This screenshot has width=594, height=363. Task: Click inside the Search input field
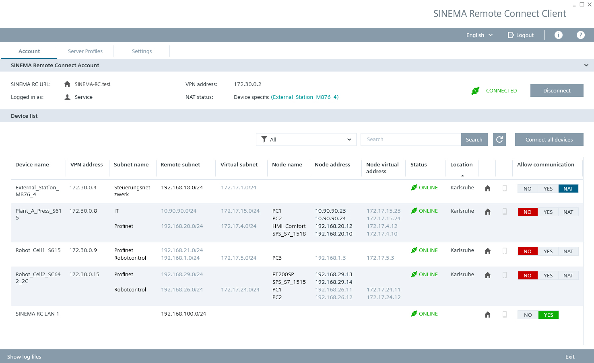(410, 139)
